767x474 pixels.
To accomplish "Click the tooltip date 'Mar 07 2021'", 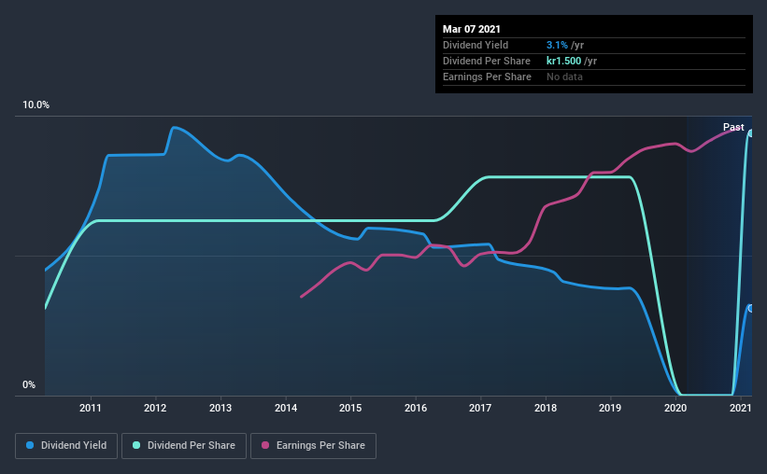I will pos(472,29).
